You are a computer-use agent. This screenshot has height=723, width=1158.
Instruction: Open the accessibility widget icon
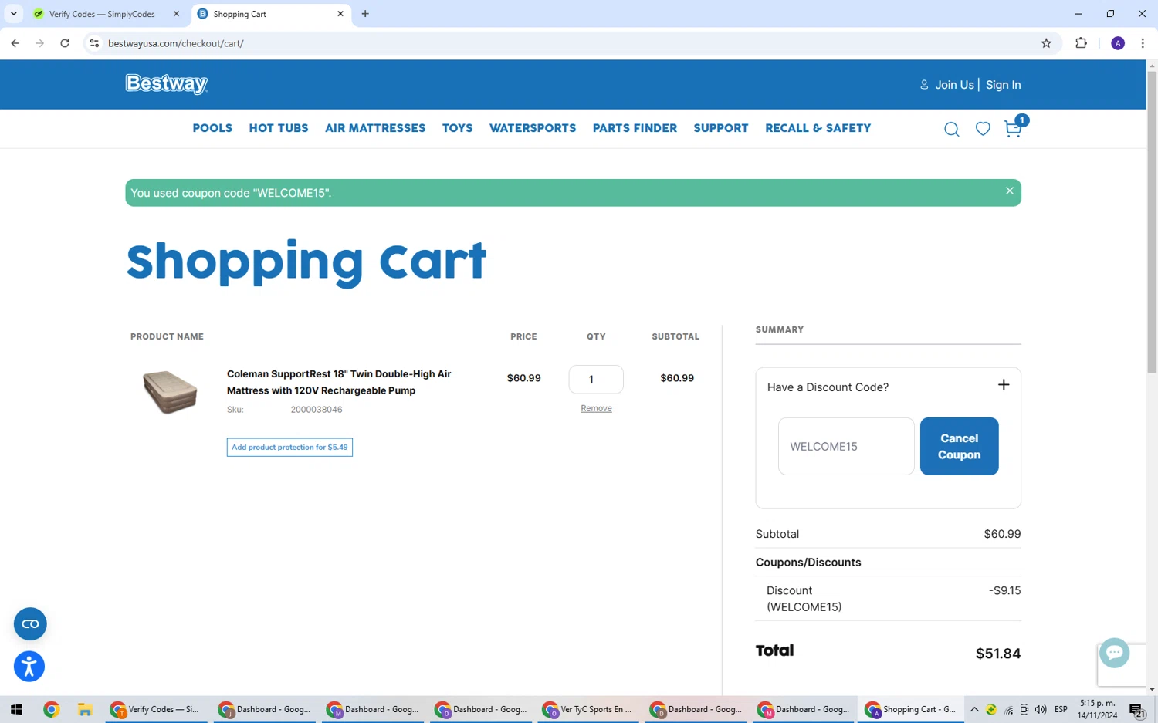pos(29,667)
